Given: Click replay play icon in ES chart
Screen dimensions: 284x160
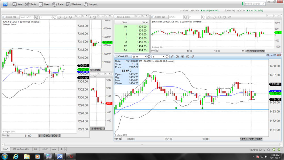Looking at the screenshot, I should click(x=183, y=57).
